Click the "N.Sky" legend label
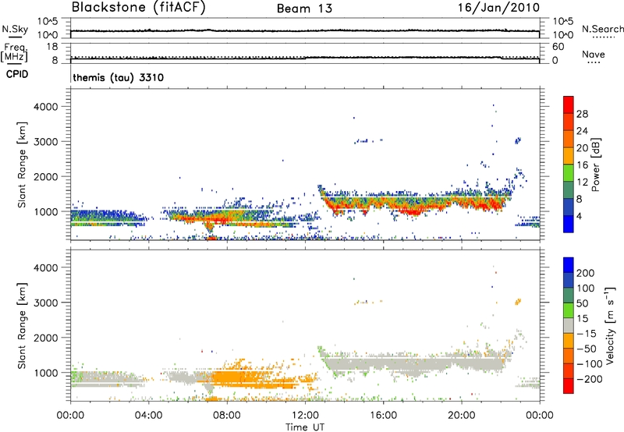This screenshot has height=432, width=624. tap(15, 29)
